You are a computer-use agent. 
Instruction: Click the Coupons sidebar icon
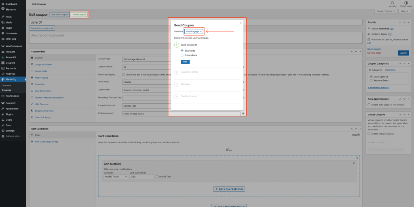pos(3,63)
